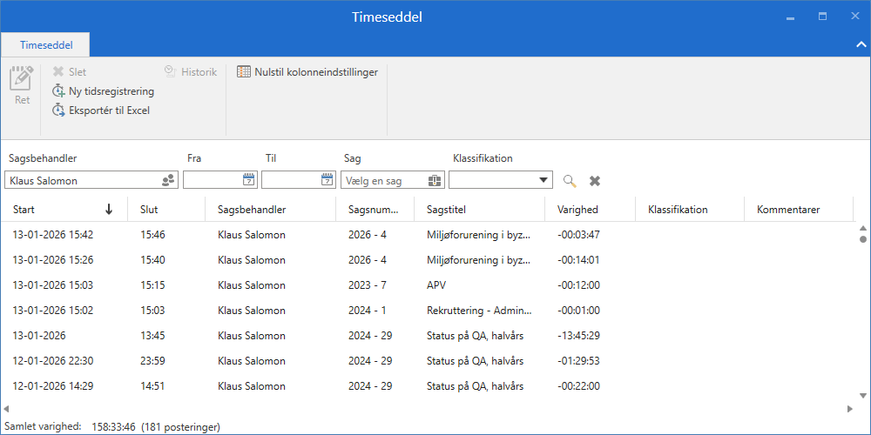871x435 pixels.
Task: Clear filters with the X icon
Action: point(595,181)
